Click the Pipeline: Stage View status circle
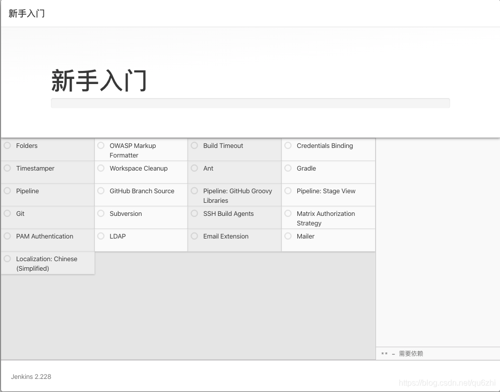The width and height of the screenshot is (500, 392). pyautogui.click(x=288, y=191)
